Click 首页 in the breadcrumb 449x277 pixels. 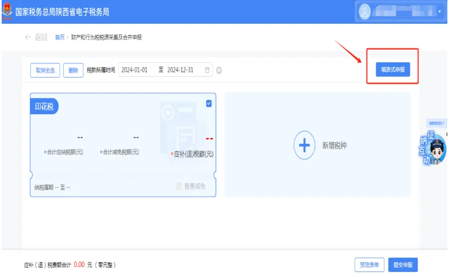point(60,38)
